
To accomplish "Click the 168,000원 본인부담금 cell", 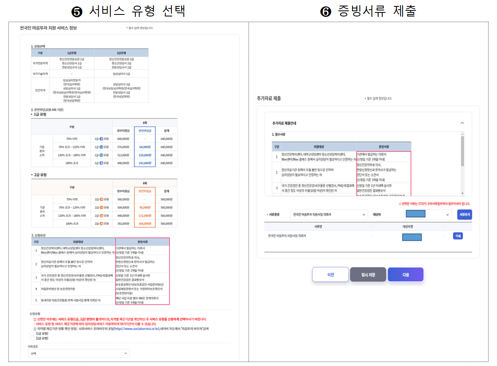I will click(145, 223).
